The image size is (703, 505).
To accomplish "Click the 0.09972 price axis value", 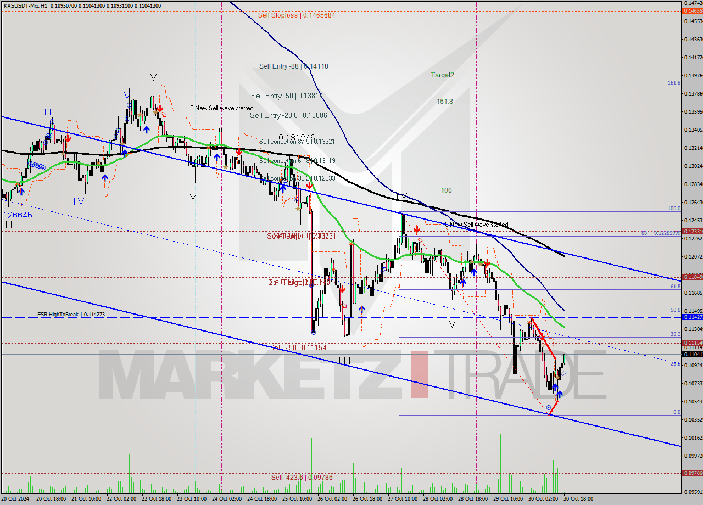I will point(693,456).
